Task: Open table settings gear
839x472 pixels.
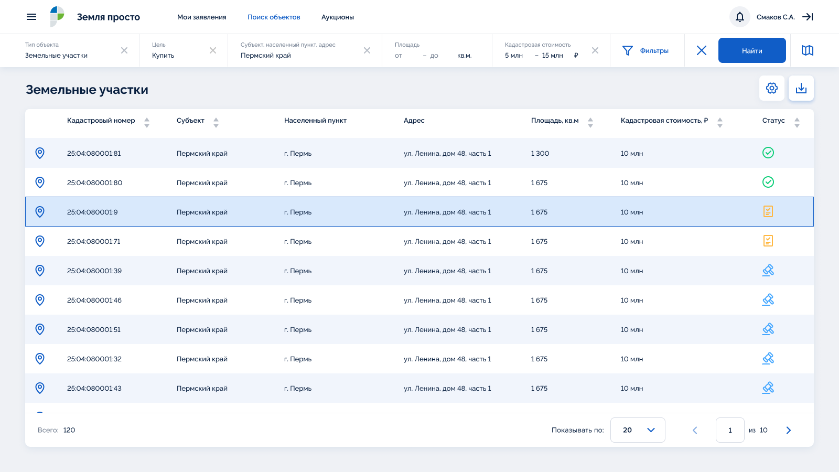Action: tap(772, 88)
